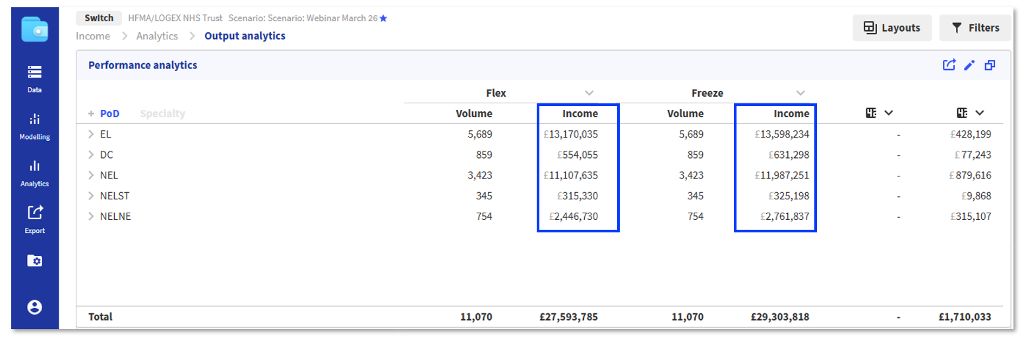
Task: Edit Performance analytics with the pencil icon
Action: (x=969, y=65)
